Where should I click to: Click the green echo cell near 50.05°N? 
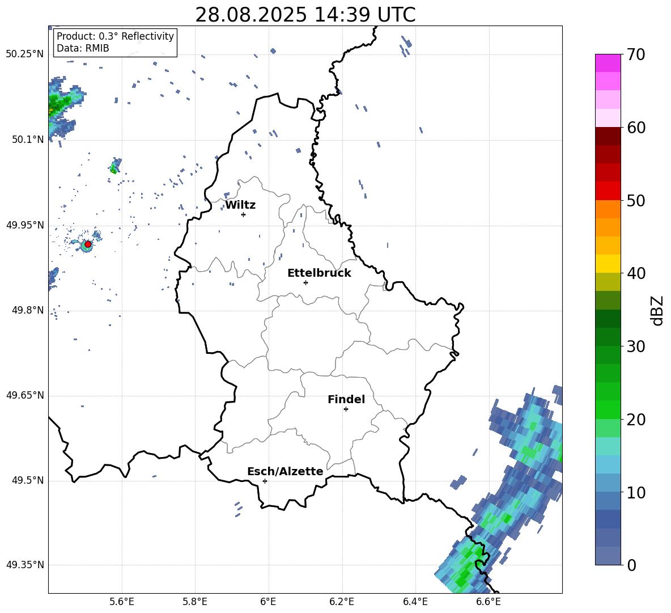114,166
